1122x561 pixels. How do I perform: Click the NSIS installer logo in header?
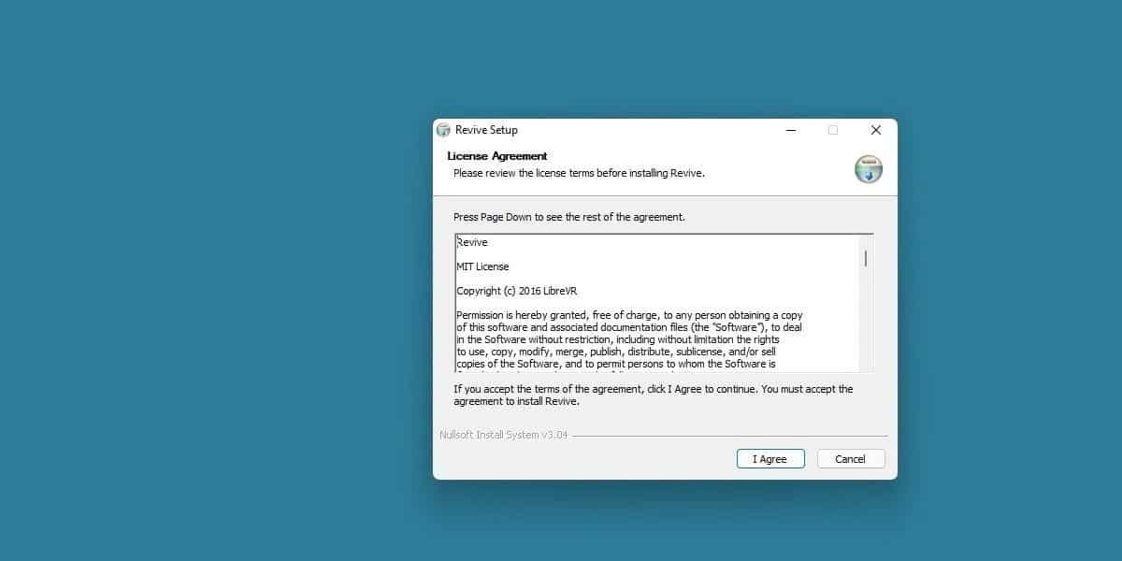(x=869, y=169)
